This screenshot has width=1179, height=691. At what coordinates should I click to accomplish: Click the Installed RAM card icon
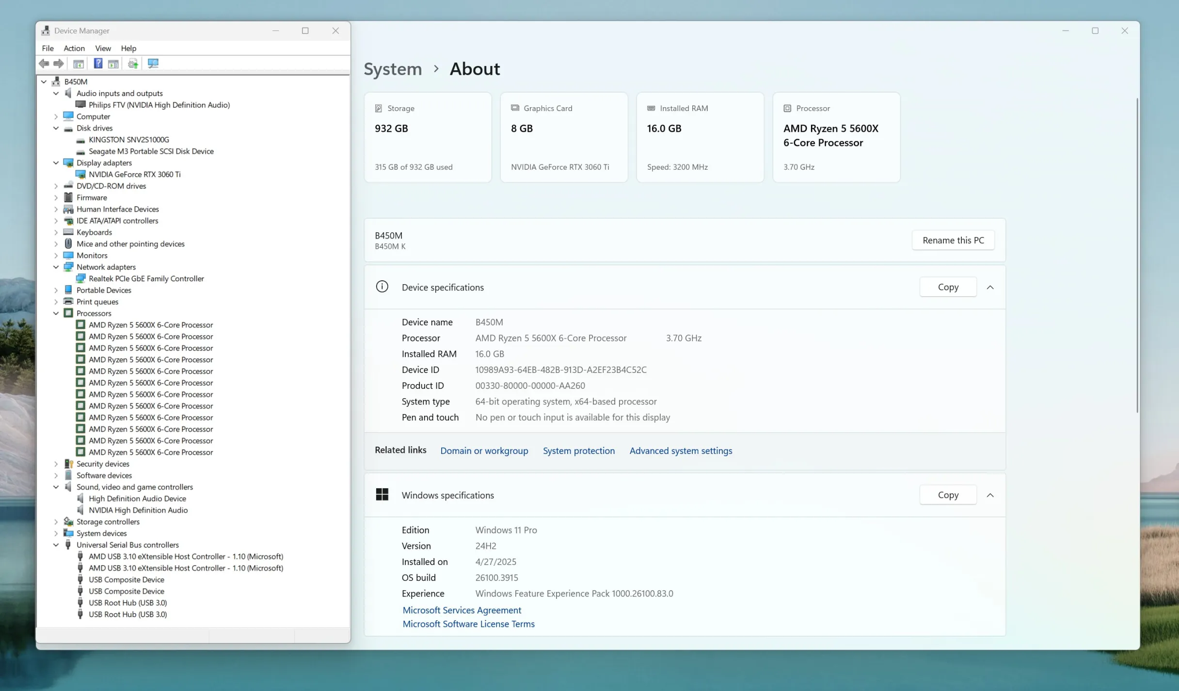651,108
